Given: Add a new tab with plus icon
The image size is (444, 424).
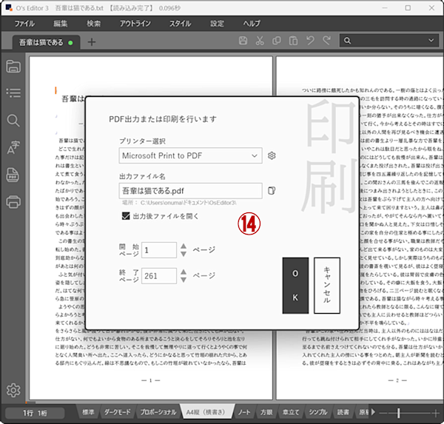Looking at the screenshot, I should pos(92,42).
